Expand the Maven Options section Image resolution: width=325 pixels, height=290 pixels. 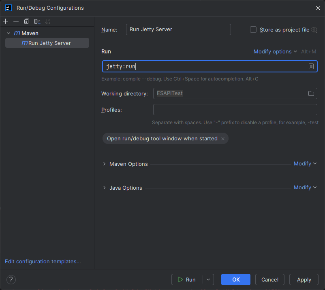point(104,164)
